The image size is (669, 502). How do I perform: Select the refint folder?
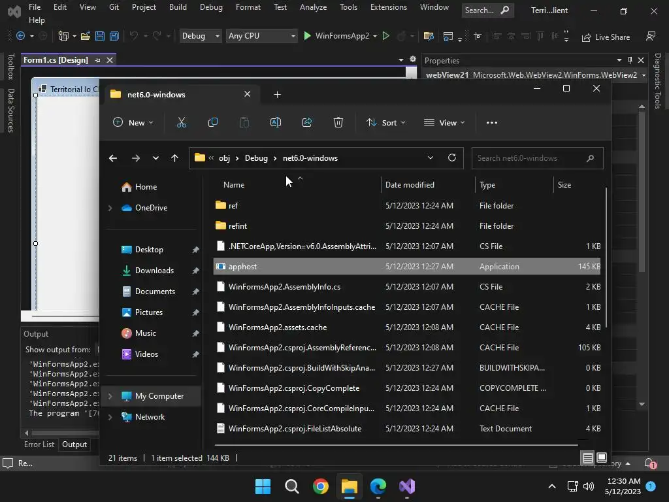click(406, 226)
